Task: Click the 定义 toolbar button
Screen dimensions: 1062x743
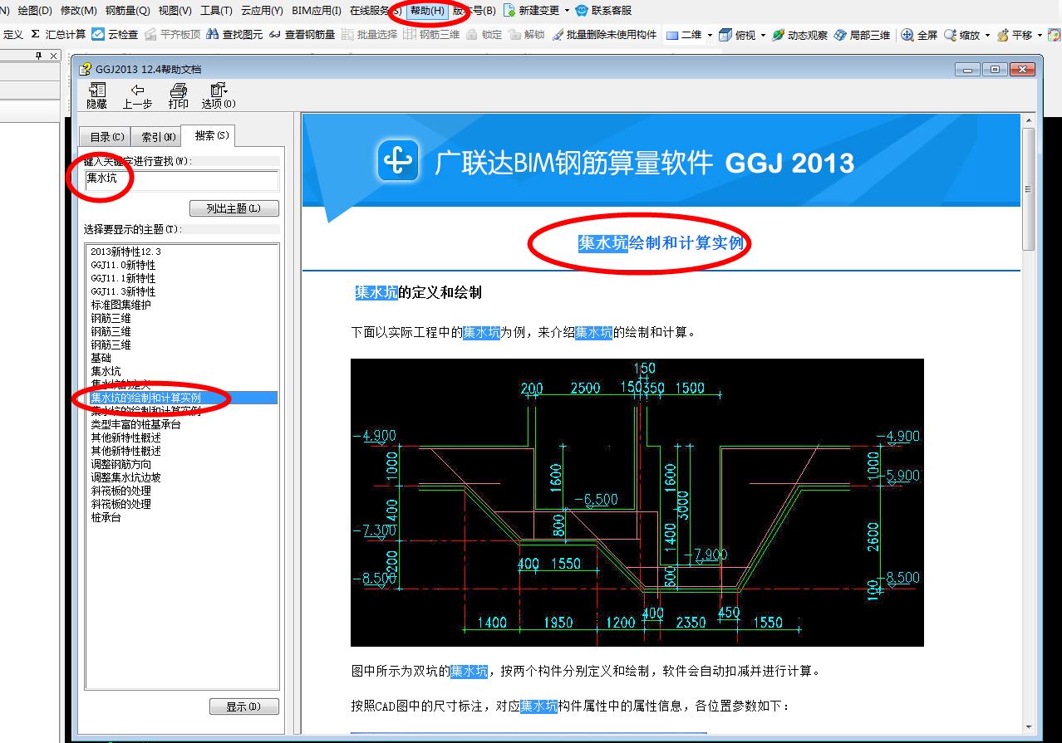Action: (12, 35)
